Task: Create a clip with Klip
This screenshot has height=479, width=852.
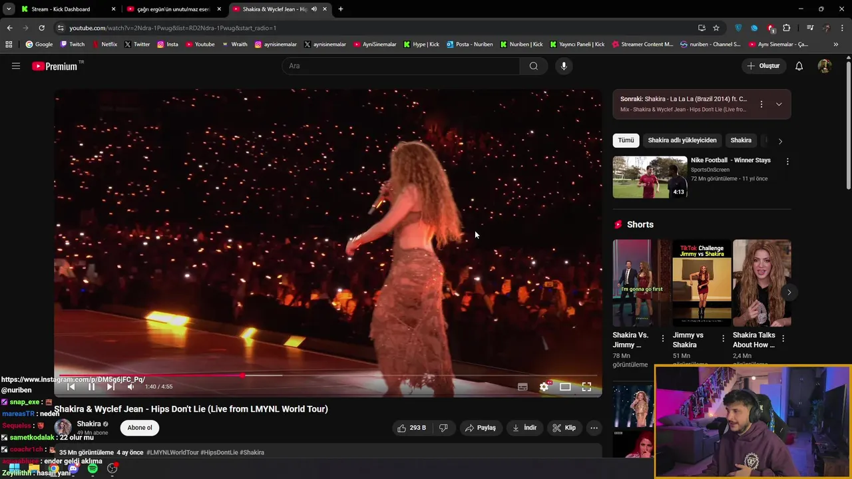Action: click(564, 428)
